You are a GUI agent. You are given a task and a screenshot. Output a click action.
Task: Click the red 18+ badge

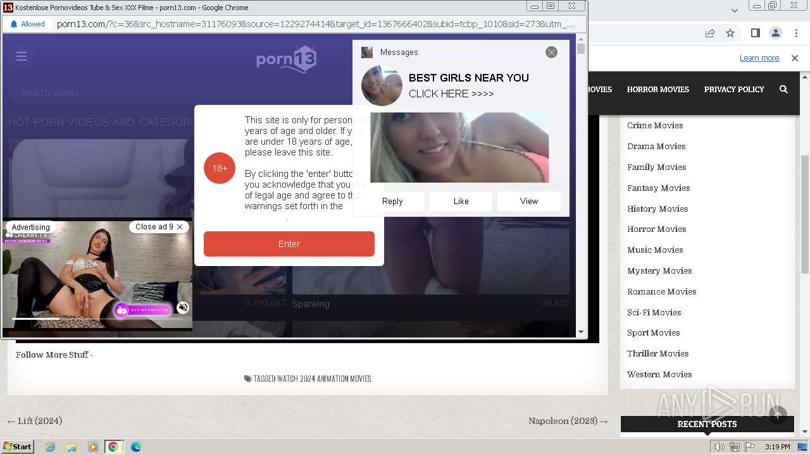coord(220,168)
